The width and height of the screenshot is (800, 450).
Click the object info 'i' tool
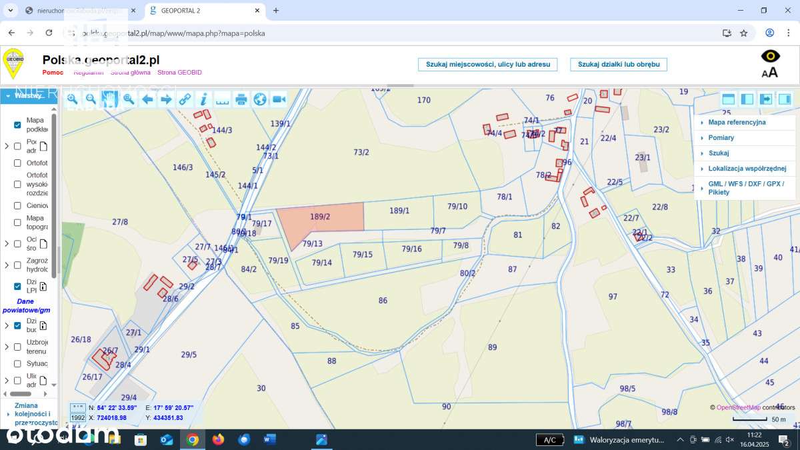coord(204,99)
